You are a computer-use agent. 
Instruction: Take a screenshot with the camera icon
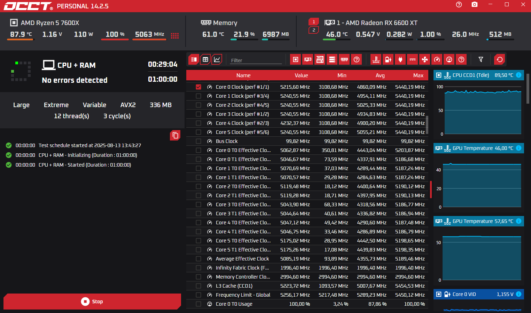[x=475, y=5]
